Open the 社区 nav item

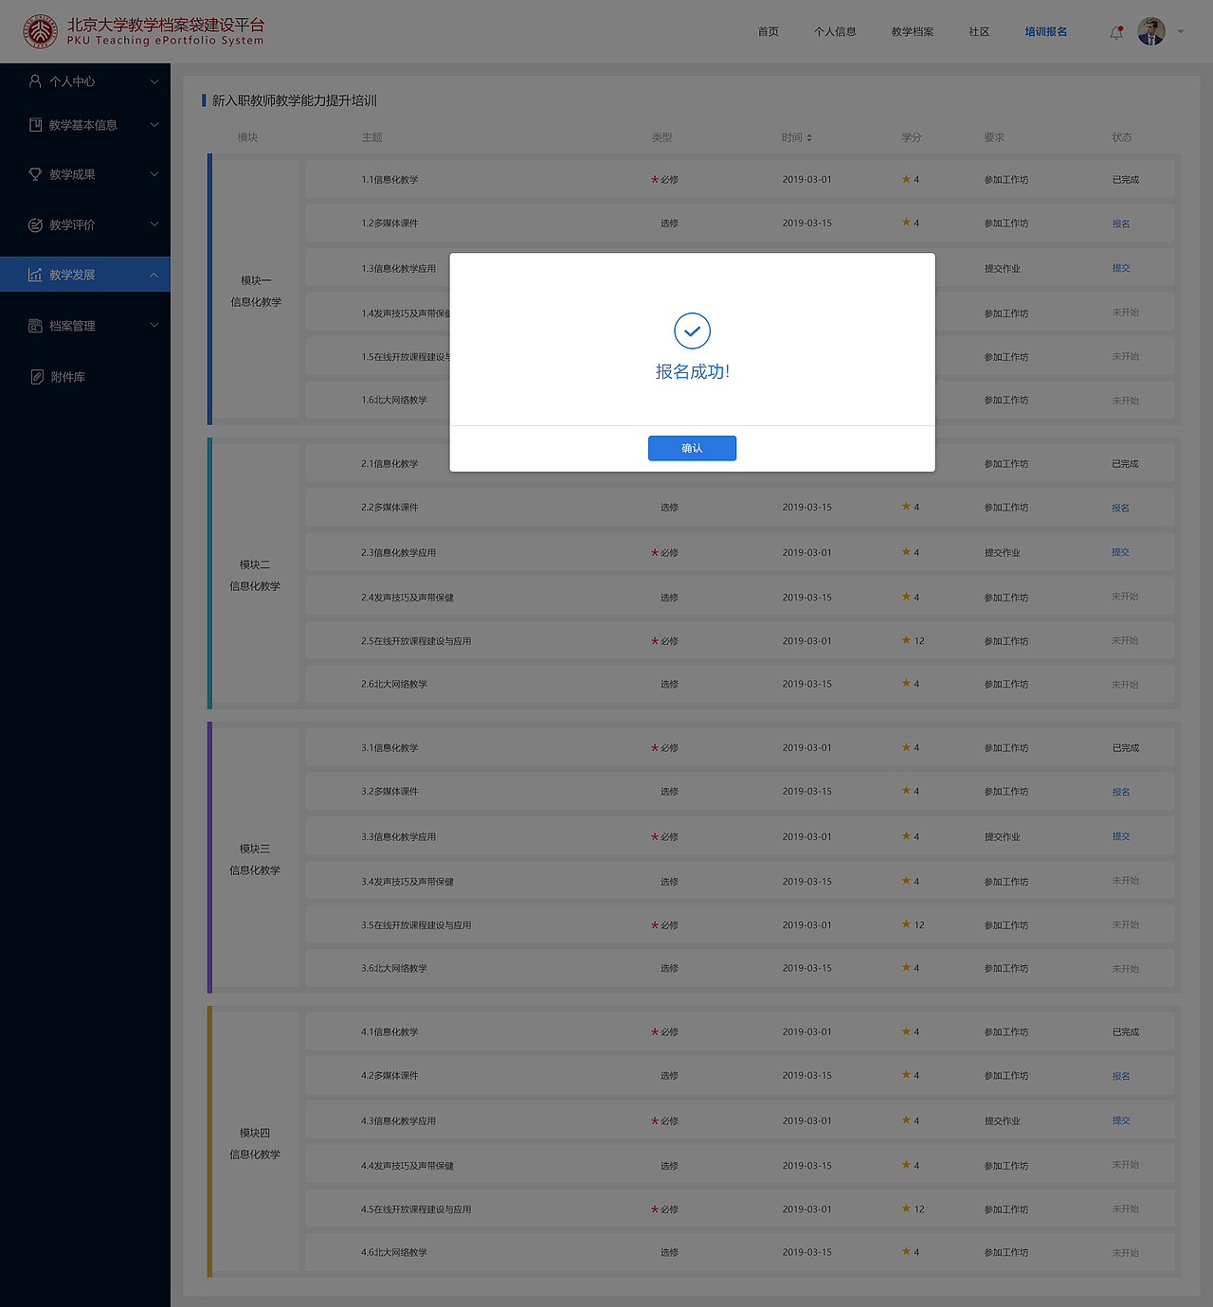[979, 32]
